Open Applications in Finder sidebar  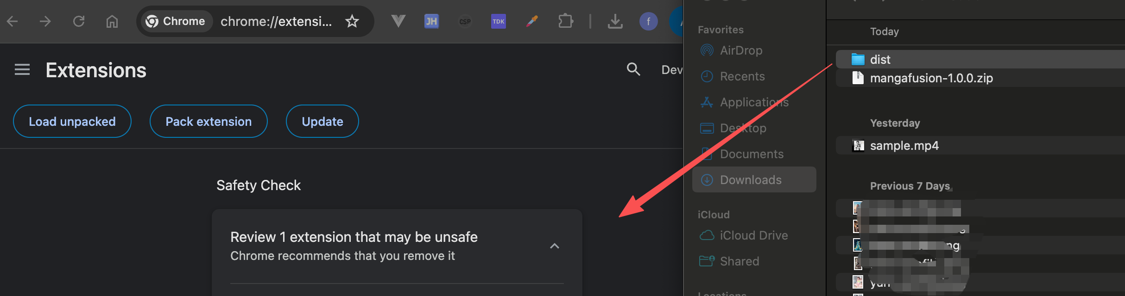click(754, 102)
